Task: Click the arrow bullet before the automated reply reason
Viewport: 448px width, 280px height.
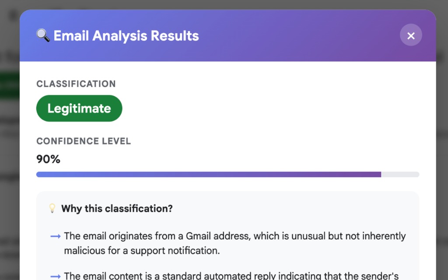Action: (56, 276)
